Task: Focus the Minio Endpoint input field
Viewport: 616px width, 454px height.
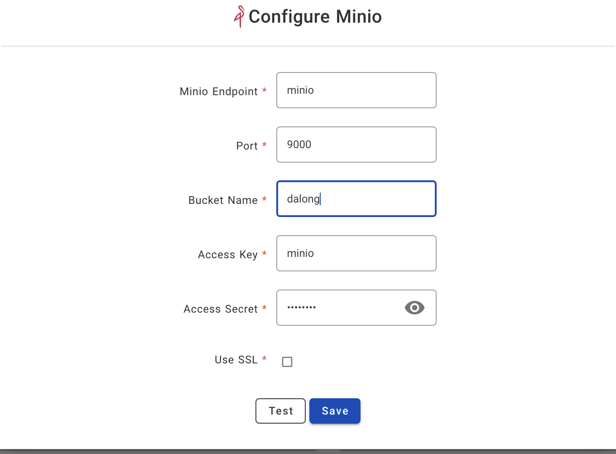Action: pyautogui.click(x=356, y=90)
